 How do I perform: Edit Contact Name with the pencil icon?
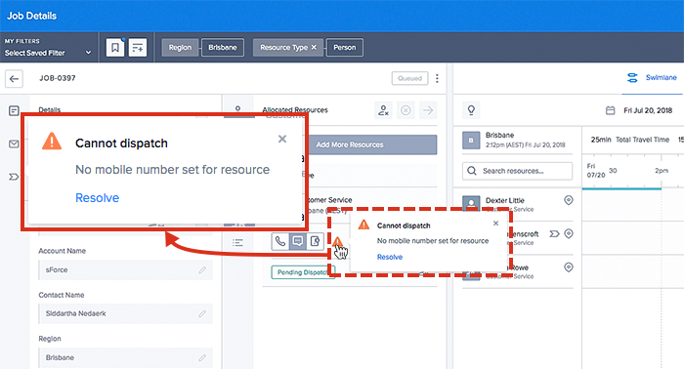[x=202, y=313]
